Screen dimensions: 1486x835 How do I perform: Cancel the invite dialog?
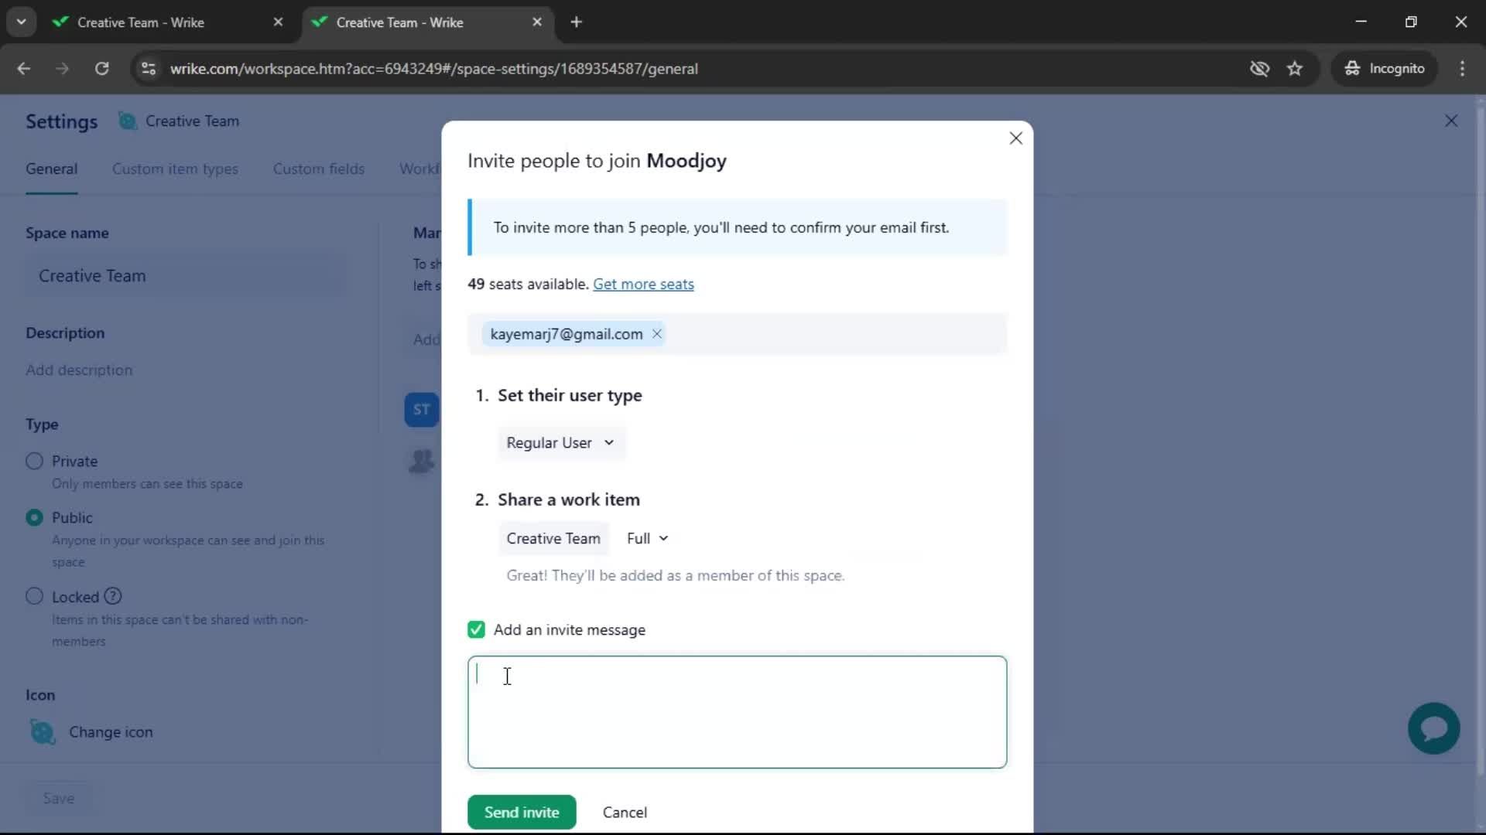[x=625, y=812]
